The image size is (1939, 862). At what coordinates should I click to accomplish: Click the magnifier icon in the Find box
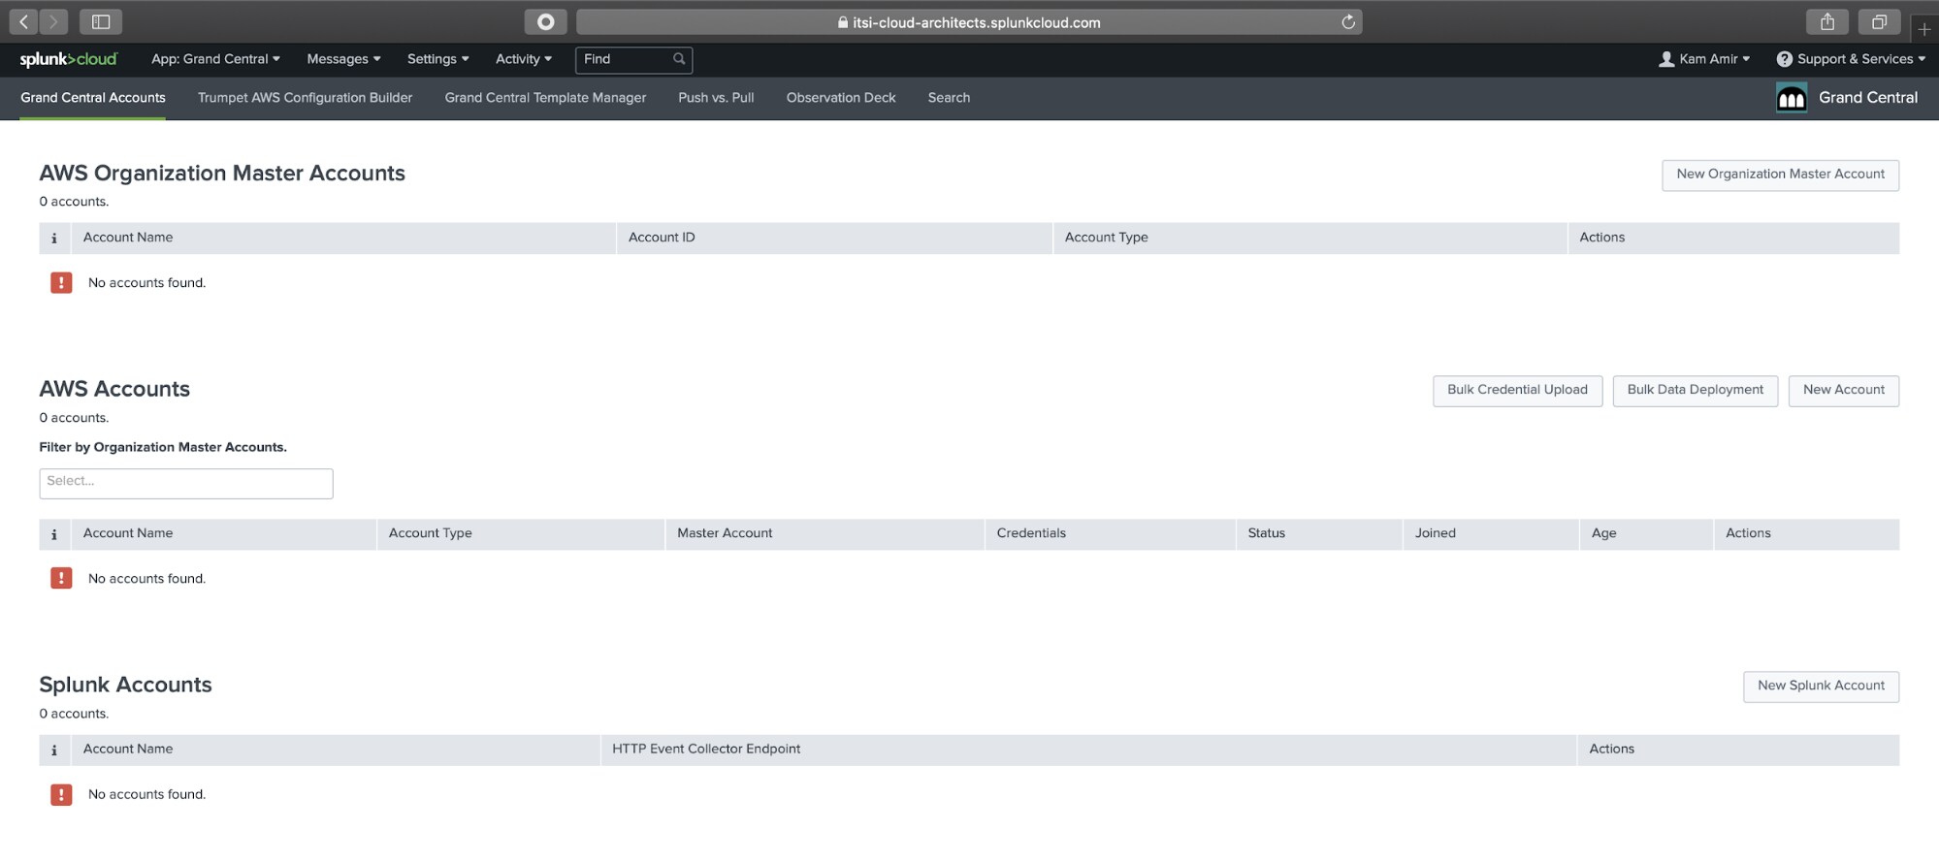point(679,59)
